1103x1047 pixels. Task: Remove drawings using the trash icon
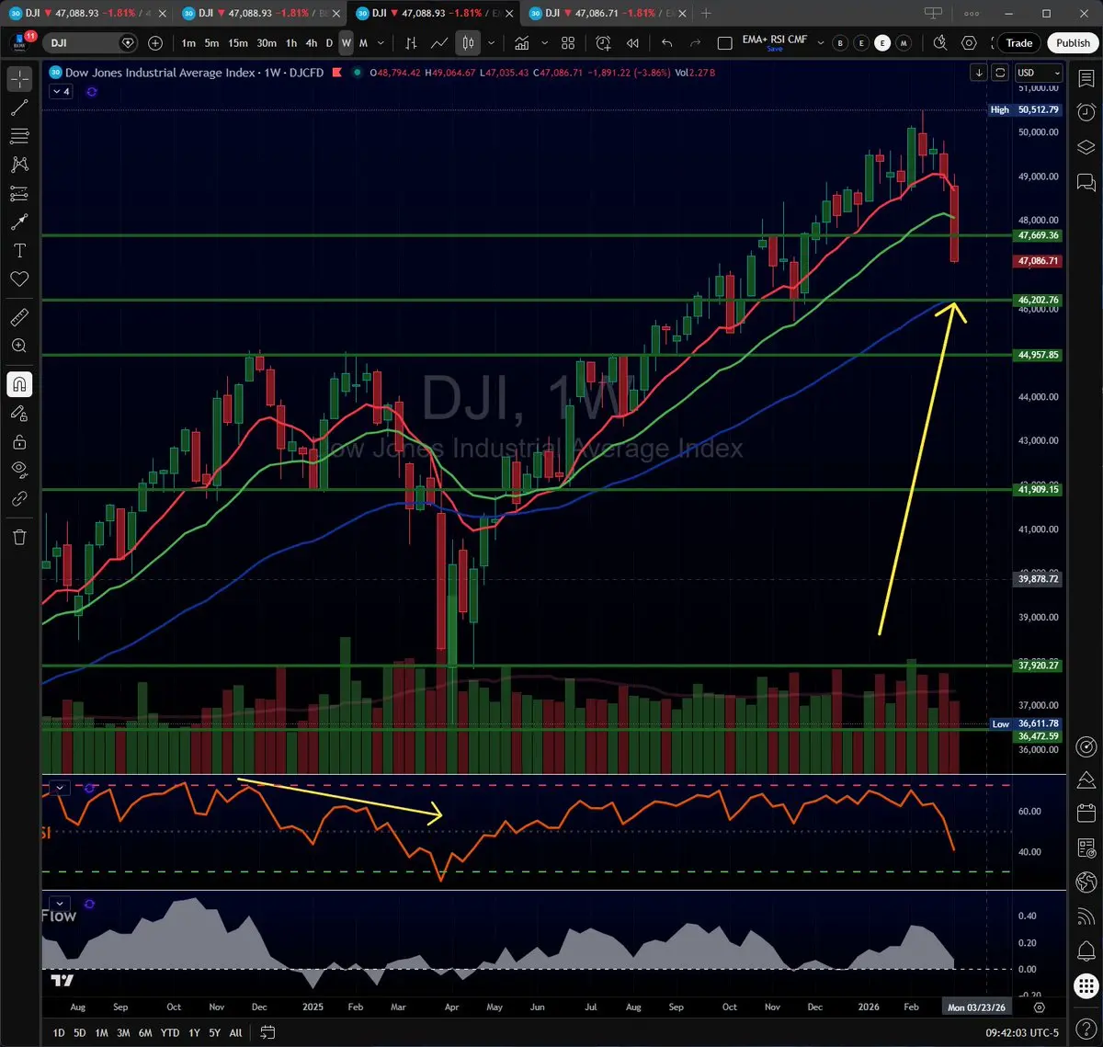[x=19, y=536]
